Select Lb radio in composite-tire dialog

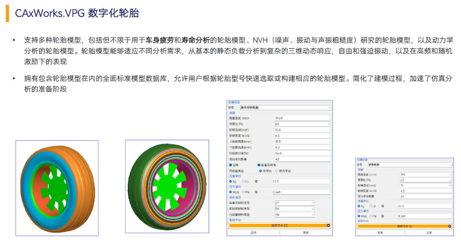[x=243, y=182]
